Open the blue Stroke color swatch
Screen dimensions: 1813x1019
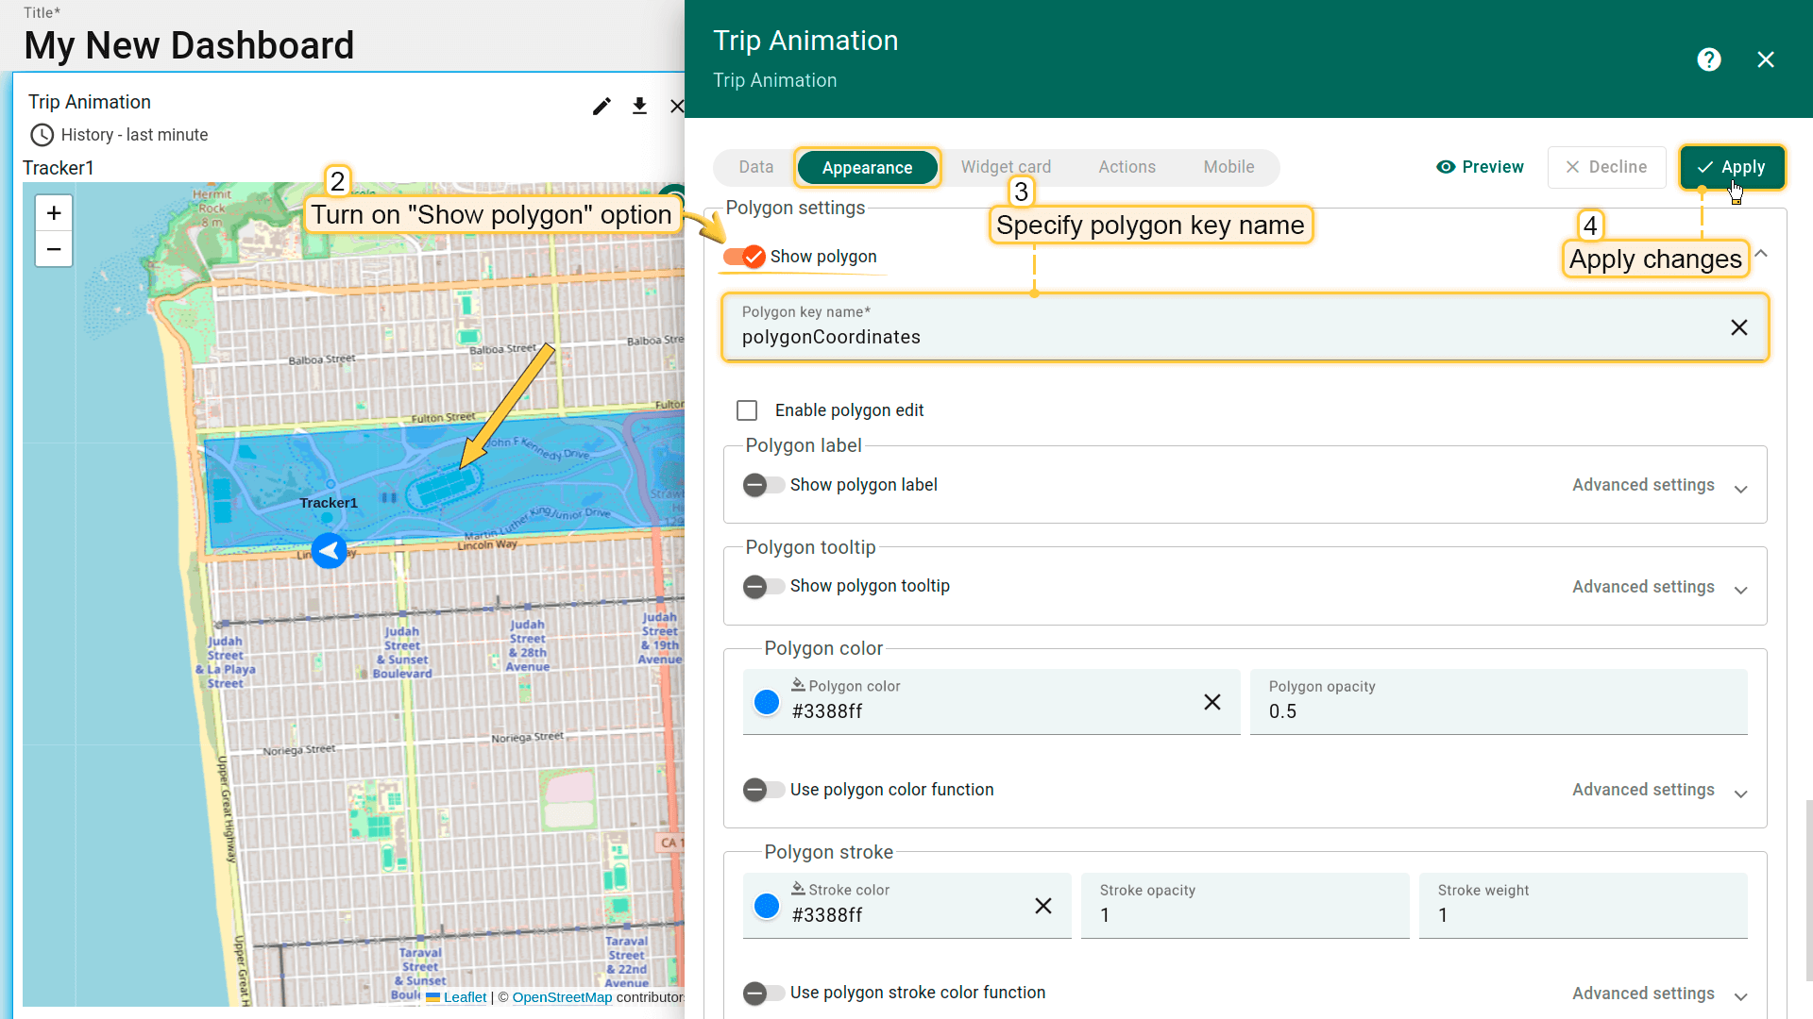pyautogui.click(x=767, y=906)
